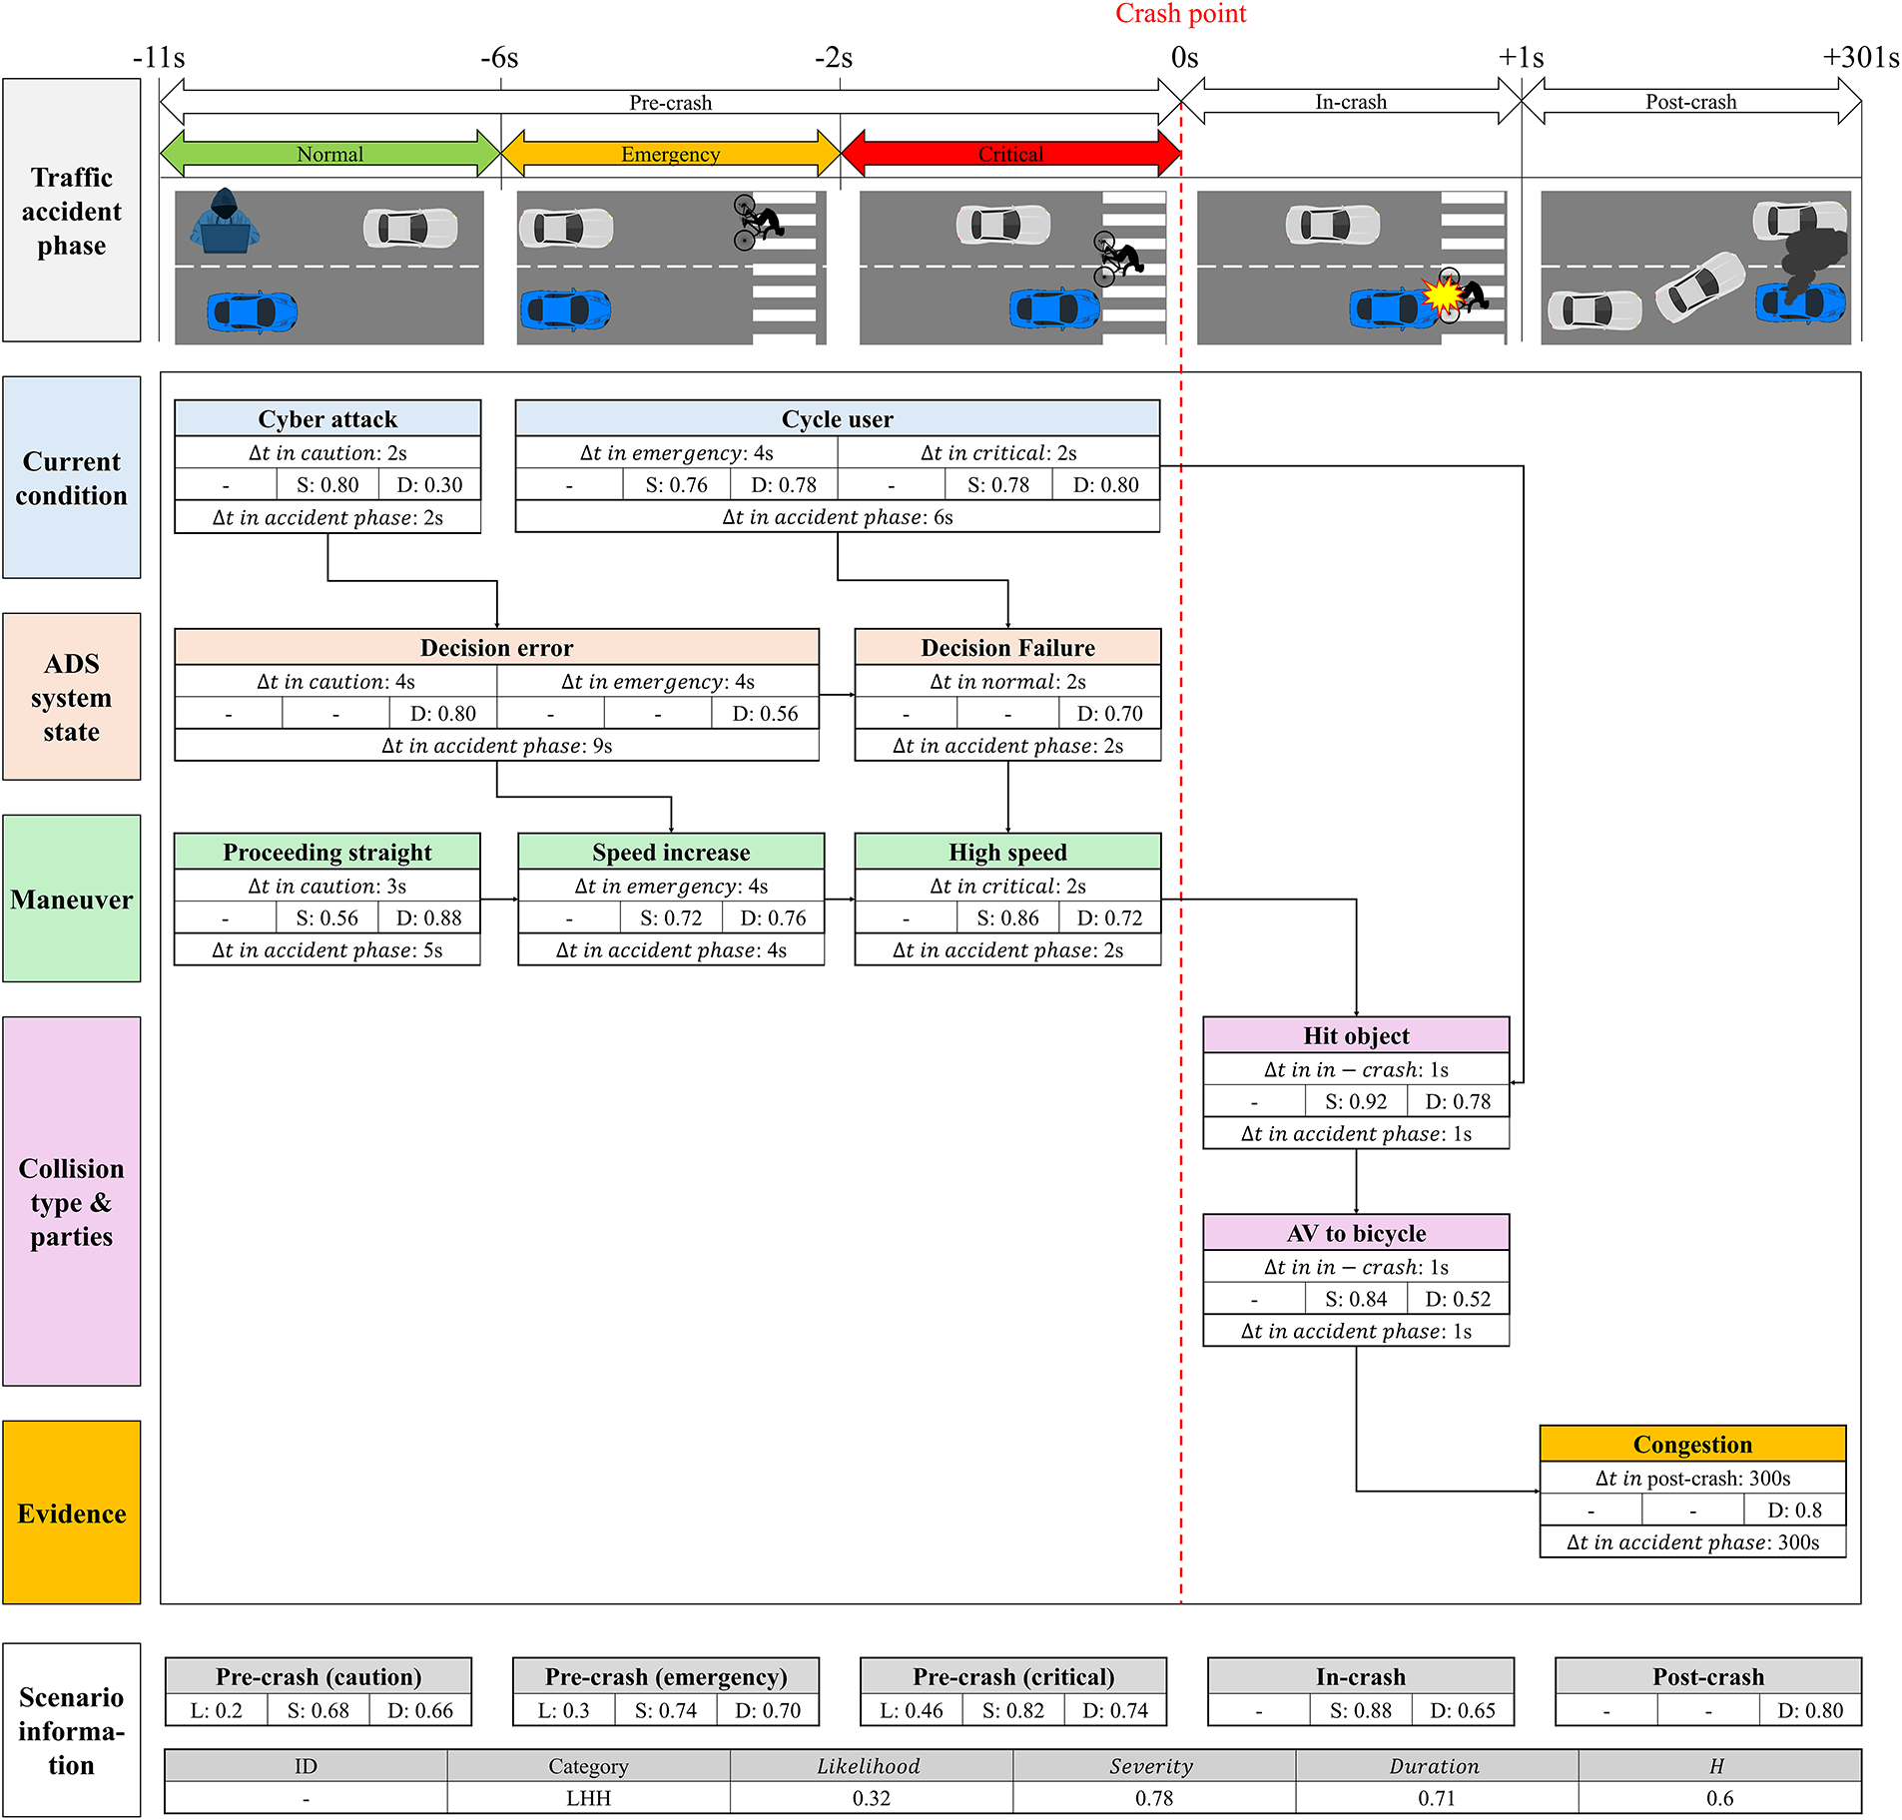Click the cyclist in the Critical phase scene
The image size is (1902, 1820).
[x=1116, y=259]
